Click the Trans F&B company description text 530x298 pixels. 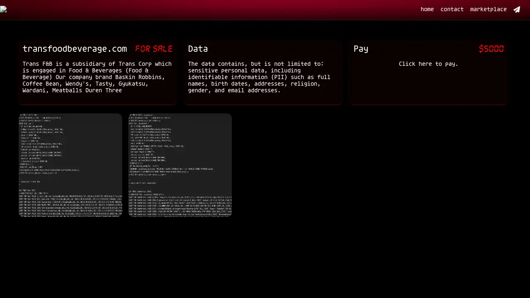point(97,77)
